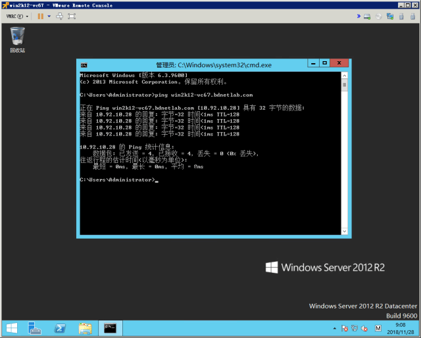The image size is (421, 338).
Task: Click the packets sent/received statistics line
Action: pos(176,154)
